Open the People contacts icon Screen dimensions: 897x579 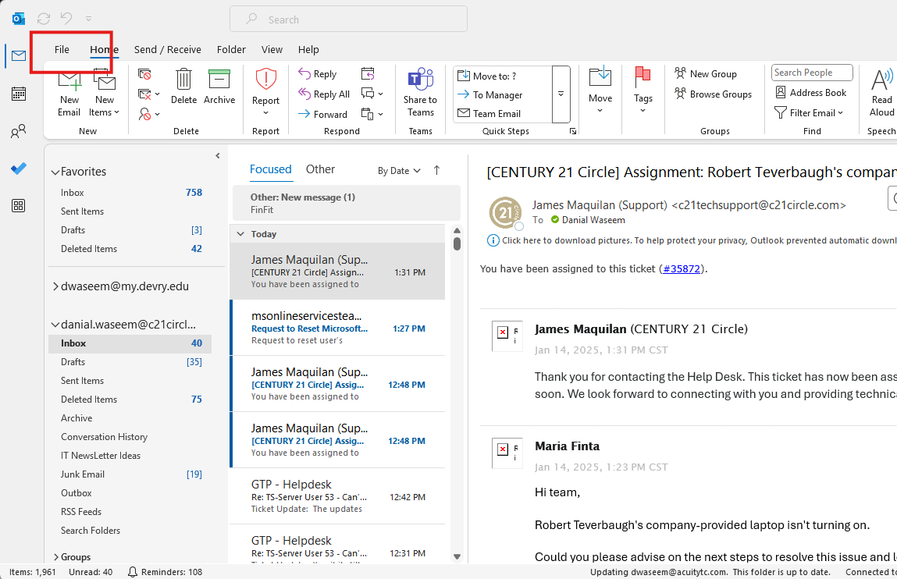(19, 131)
